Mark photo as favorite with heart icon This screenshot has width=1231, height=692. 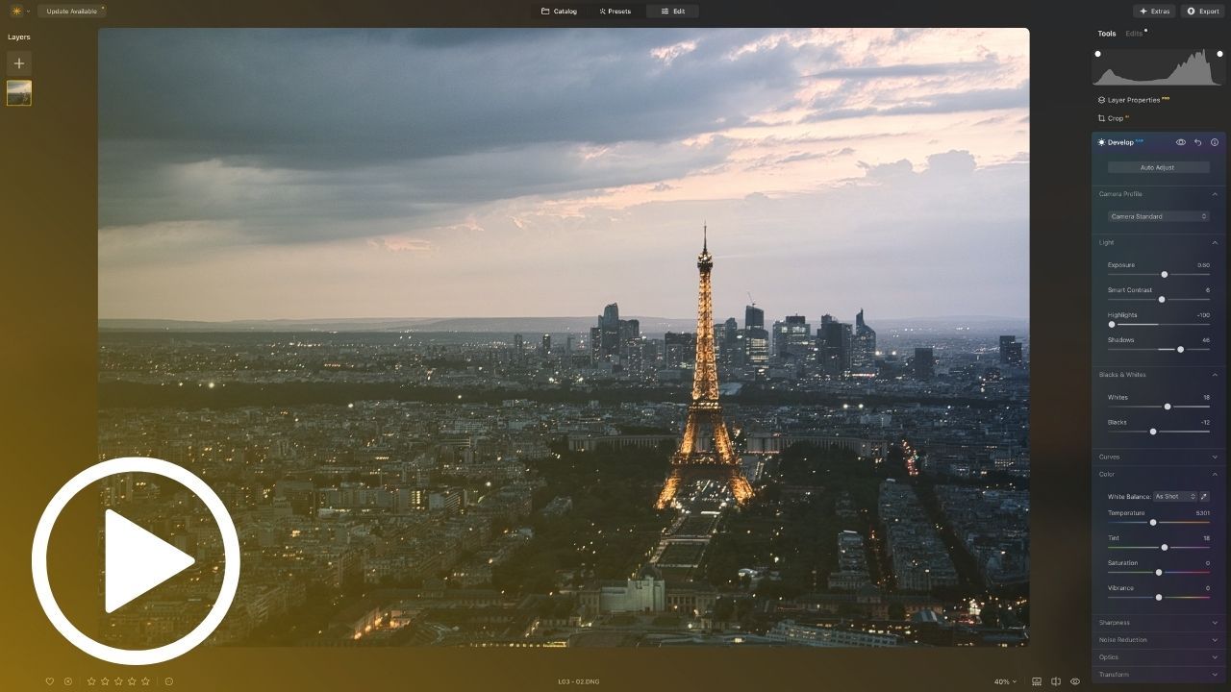(50, 681)
